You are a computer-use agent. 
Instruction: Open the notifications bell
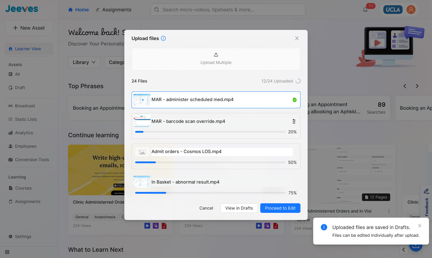click(365, 10)
